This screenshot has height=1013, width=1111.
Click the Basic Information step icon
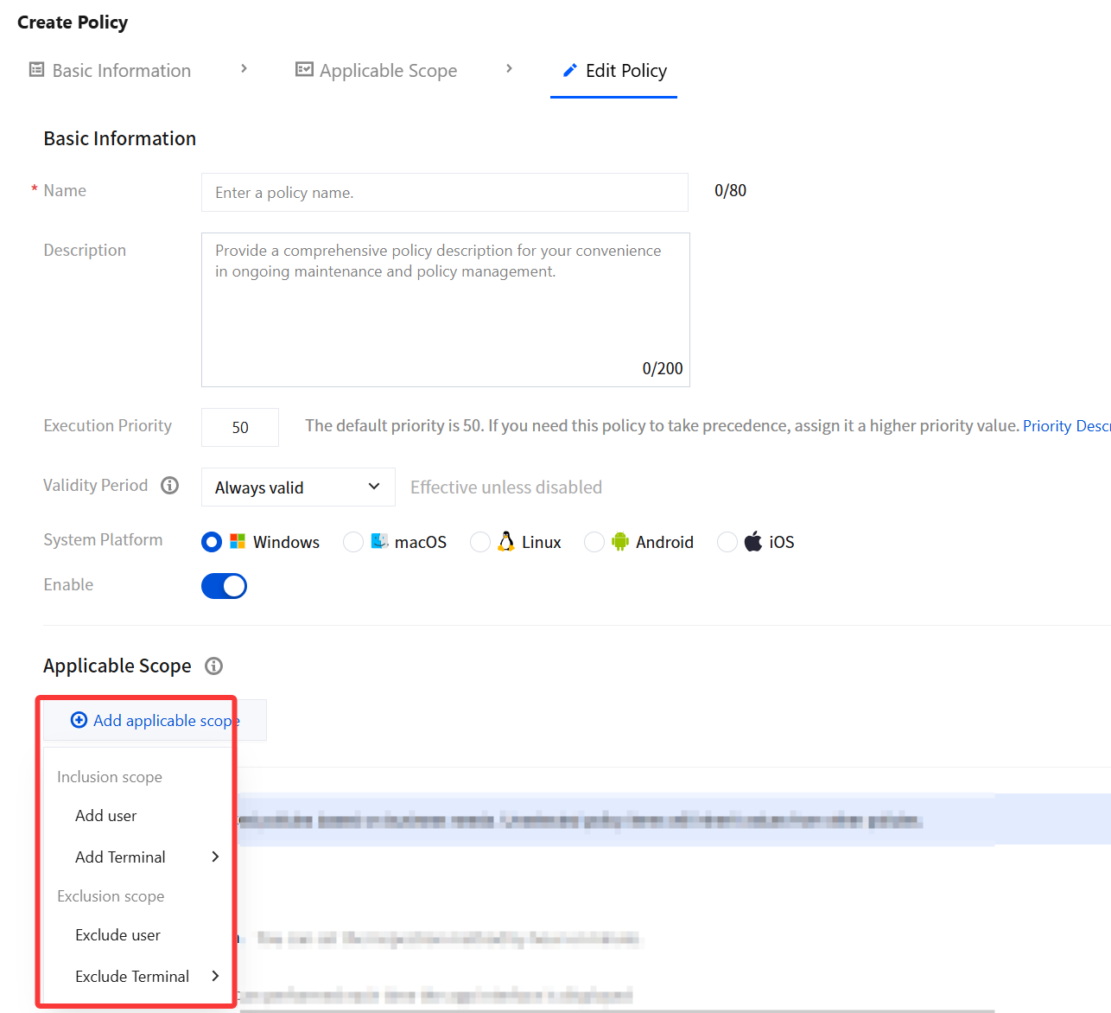[36, 69]
